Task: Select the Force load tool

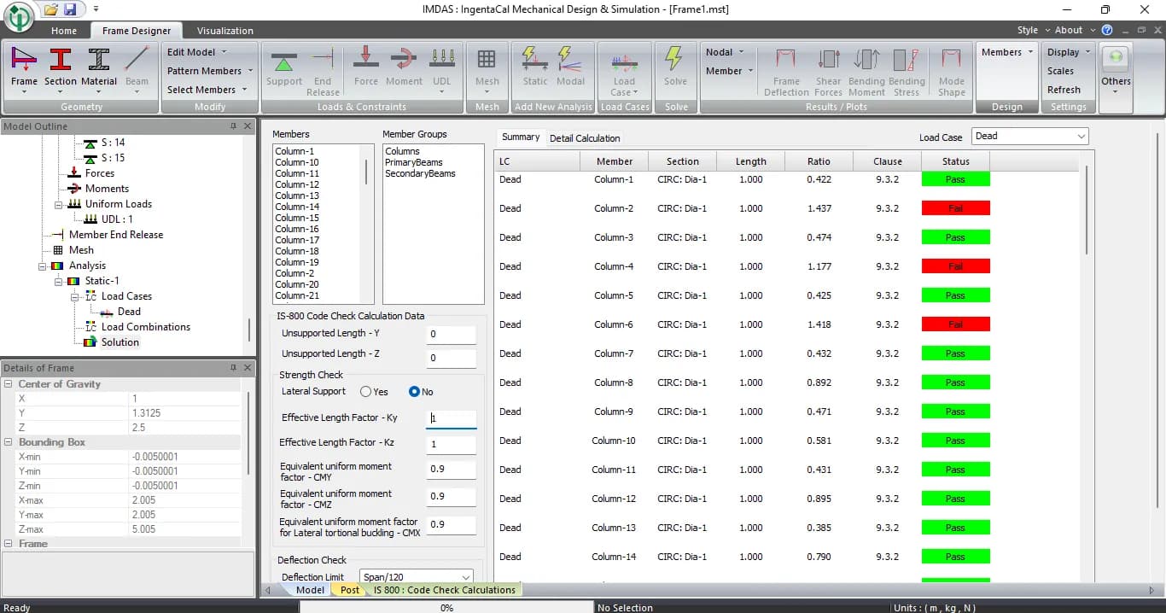Action: coord(365,68)
